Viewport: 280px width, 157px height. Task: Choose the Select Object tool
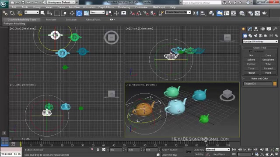[42, 13]
